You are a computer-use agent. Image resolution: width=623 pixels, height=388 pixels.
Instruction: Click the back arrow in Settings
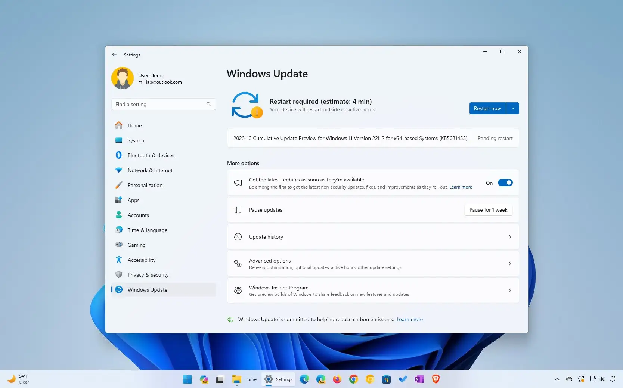tap(114, 55)
